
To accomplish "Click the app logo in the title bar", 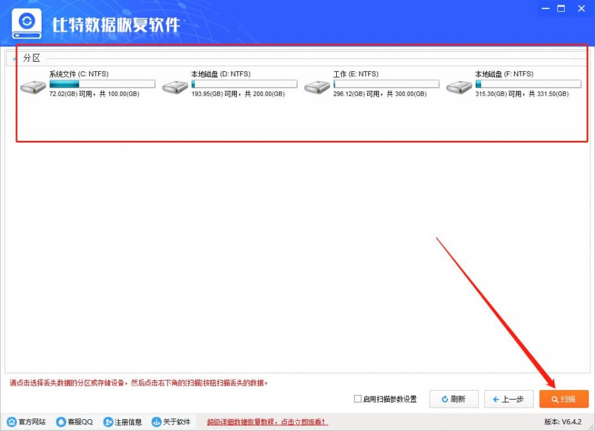I will coord(26,23).
